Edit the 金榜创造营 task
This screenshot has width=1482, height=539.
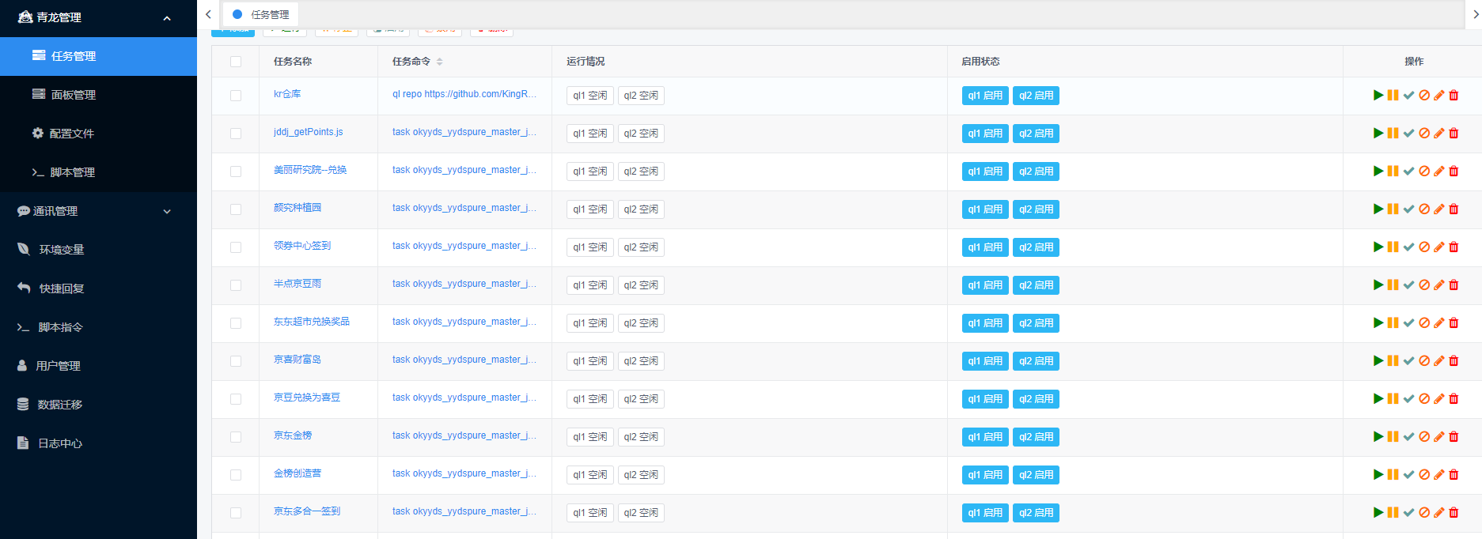pyautogui.click(x=1439, y=474)
